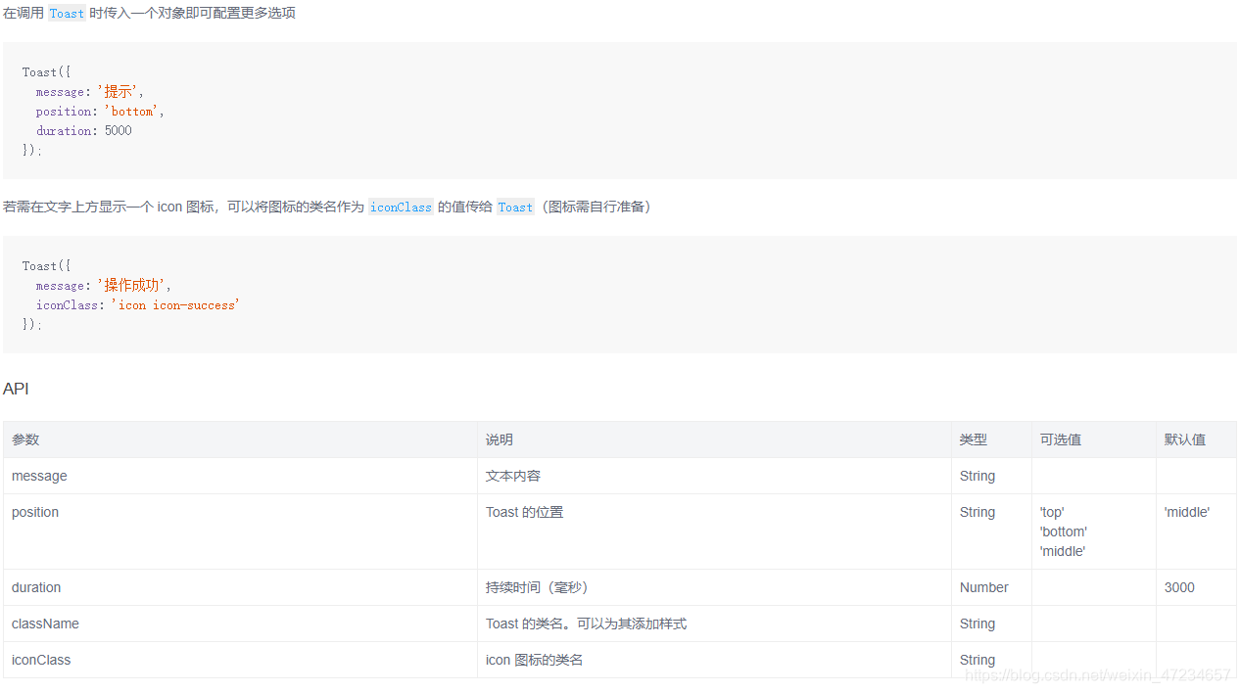
Task: Click the 3000 default value cell
Action: pos(1179,587)
